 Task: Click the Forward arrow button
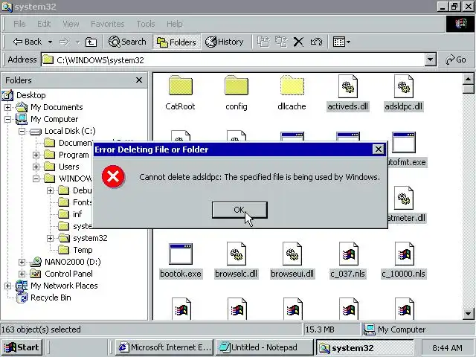(x=65, y=42)
